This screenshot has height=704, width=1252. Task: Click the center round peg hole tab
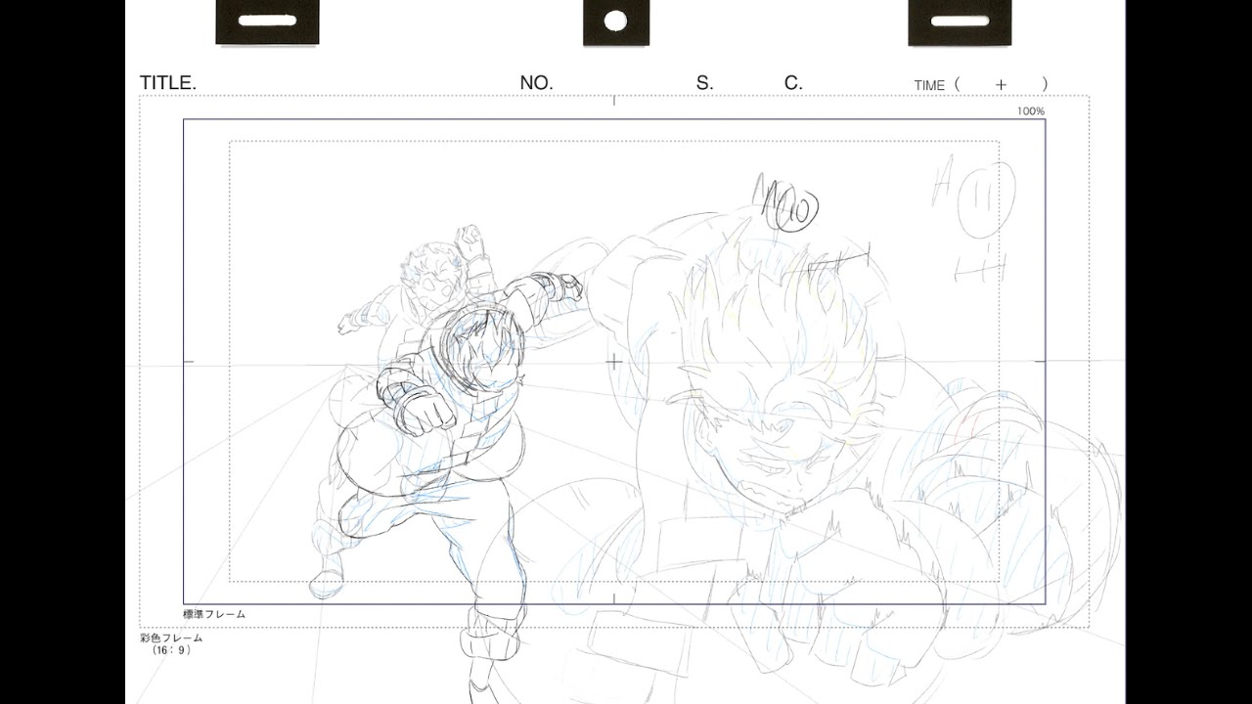coord(616,22)
